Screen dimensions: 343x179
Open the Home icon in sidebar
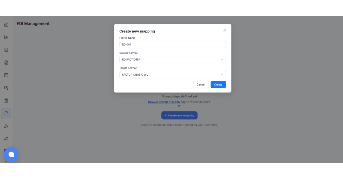coord(6,25)
